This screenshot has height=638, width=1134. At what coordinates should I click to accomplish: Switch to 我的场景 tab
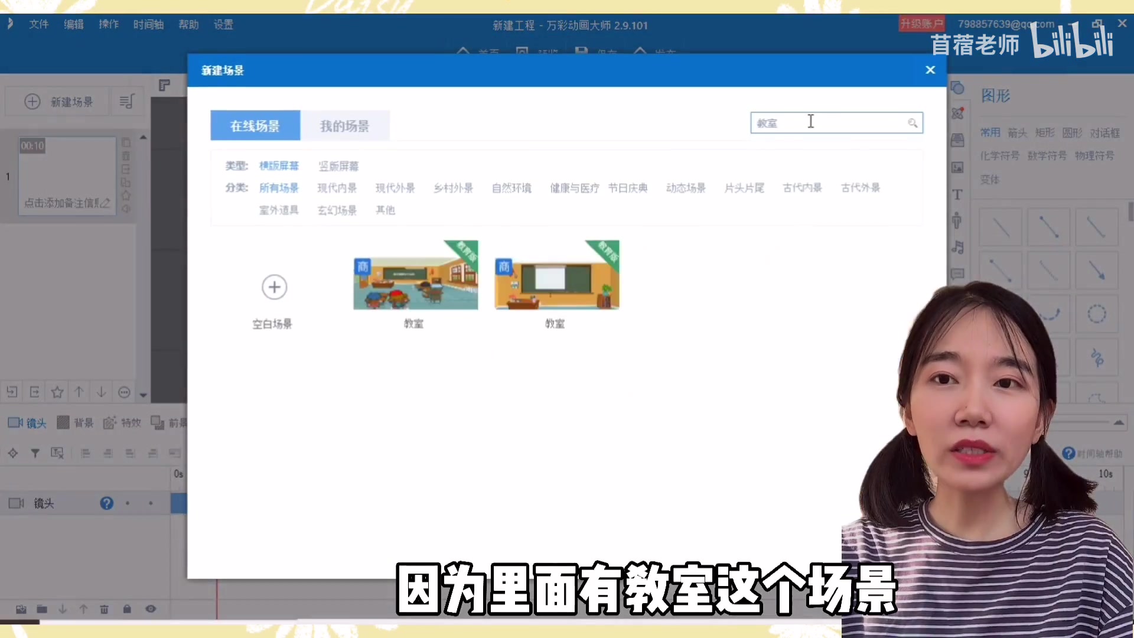point(344,126)
